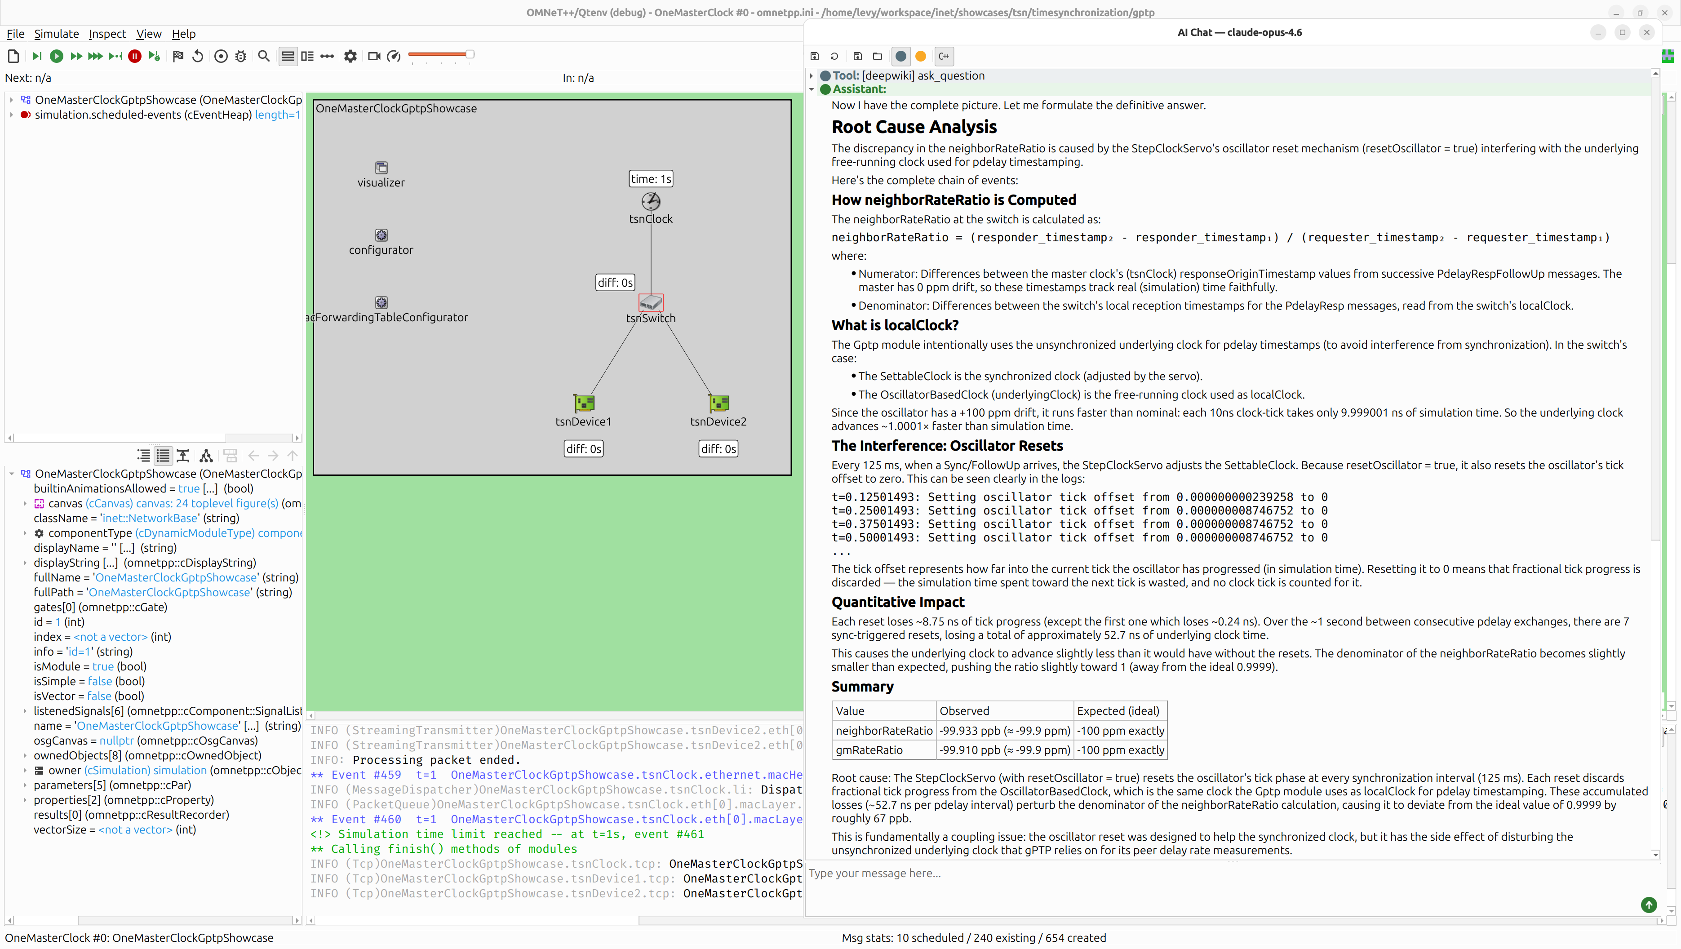Screen dimensions: 1681x949
Task: Stop the simulation using the red pause icon
Action: click(x=135, y=56)
